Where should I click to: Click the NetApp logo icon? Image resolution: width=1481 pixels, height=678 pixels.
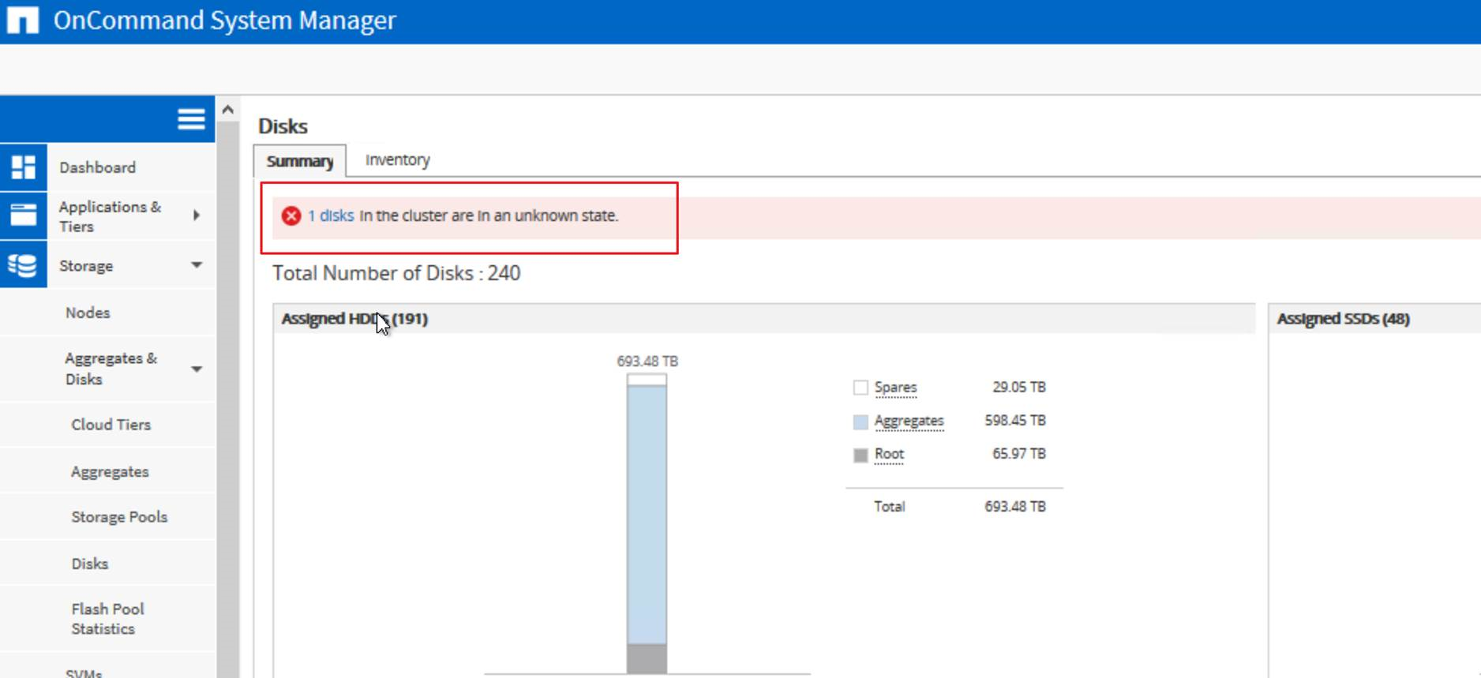tap(22, 21)
